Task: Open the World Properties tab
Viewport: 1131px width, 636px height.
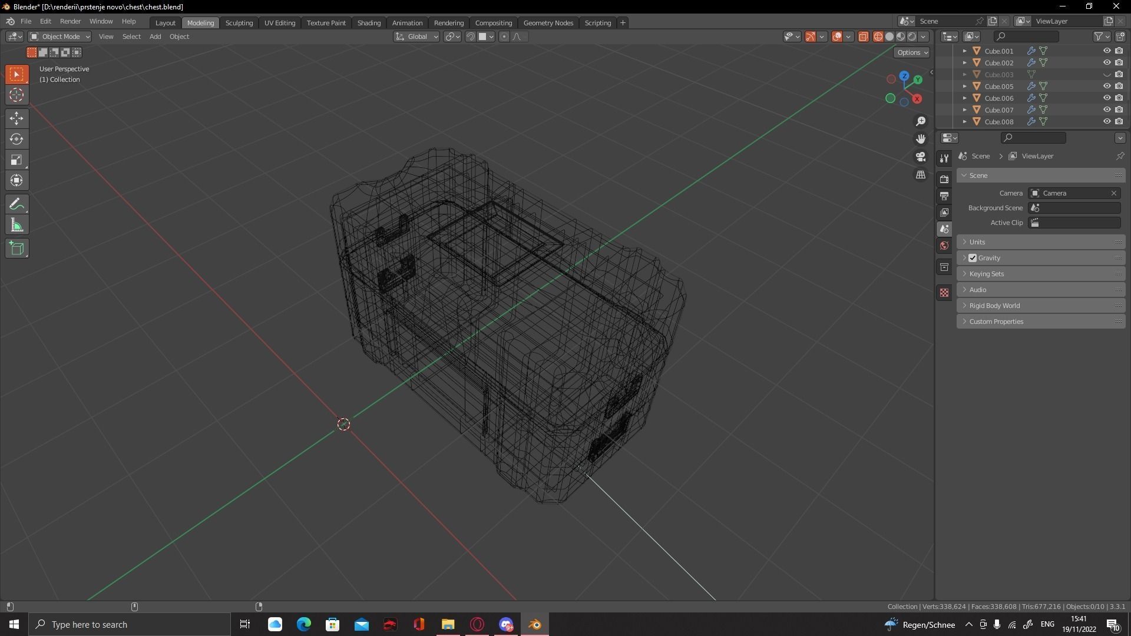Action: click(x=944, y=246)
